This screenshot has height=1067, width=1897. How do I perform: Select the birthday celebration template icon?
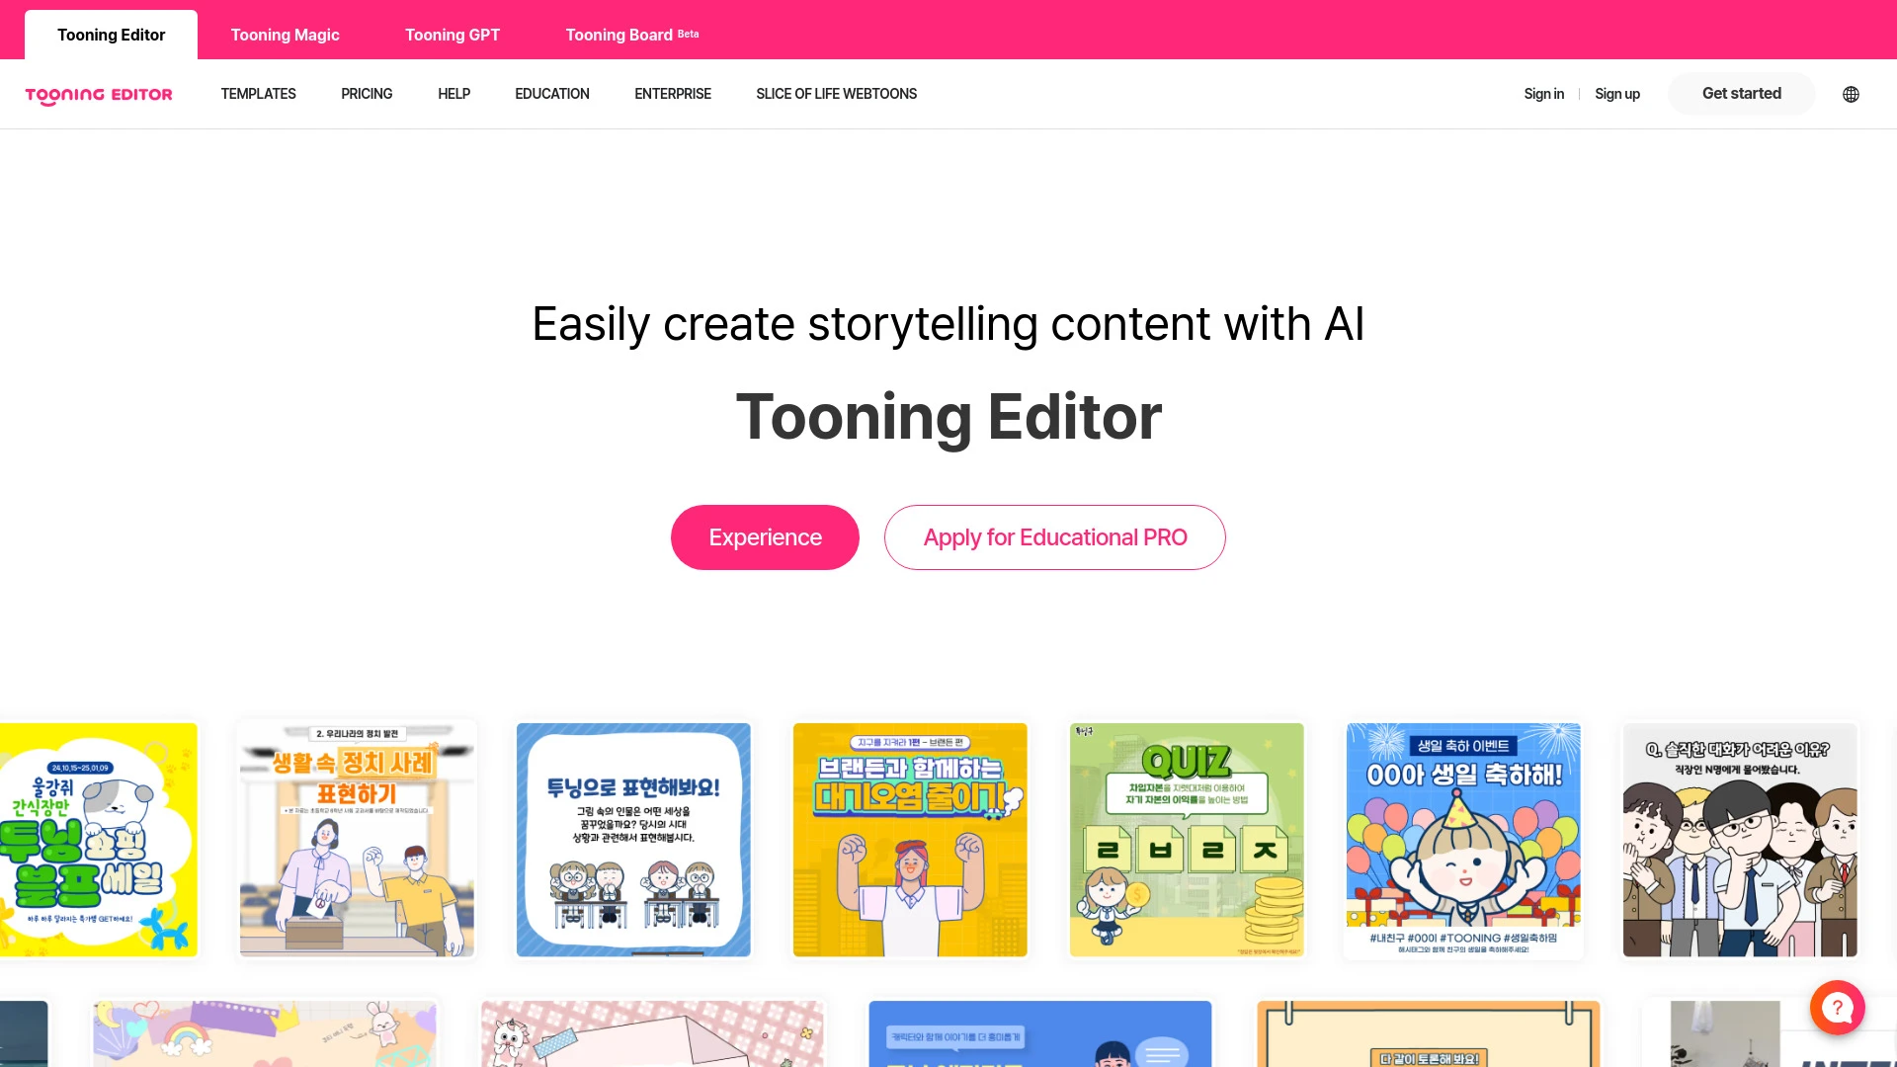click(1462, 841)
